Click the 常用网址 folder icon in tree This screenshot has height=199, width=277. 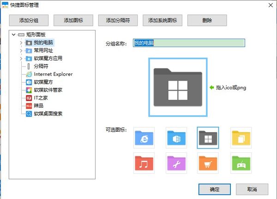pyautogui.click(x=29, y=51)
